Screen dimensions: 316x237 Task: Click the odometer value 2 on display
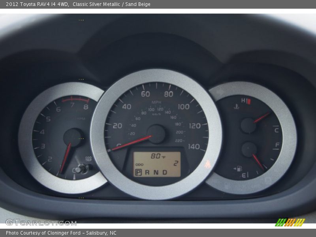tap(176, 163)
